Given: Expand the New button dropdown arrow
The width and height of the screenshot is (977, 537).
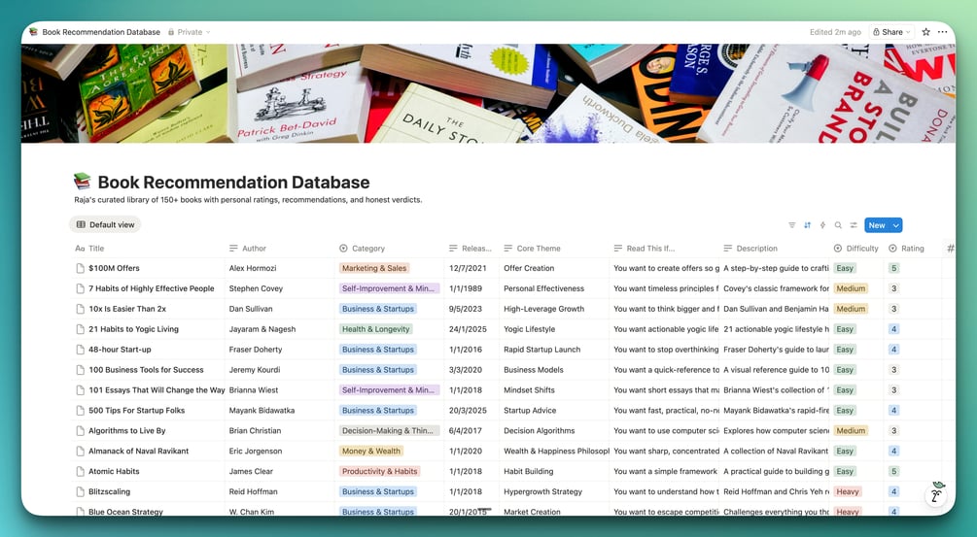Looking at the screenshot, I should pyautogui.click(x=896, y=225).
